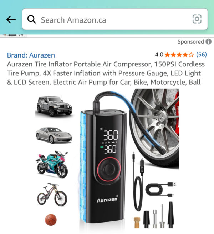Open the camera lens scan icon
This screenshot has height=234, width=214.
197,19
